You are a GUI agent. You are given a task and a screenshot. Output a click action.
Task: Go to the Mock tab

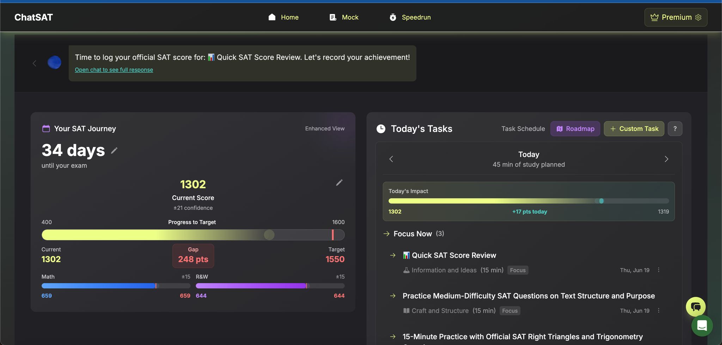pos(344,17)
